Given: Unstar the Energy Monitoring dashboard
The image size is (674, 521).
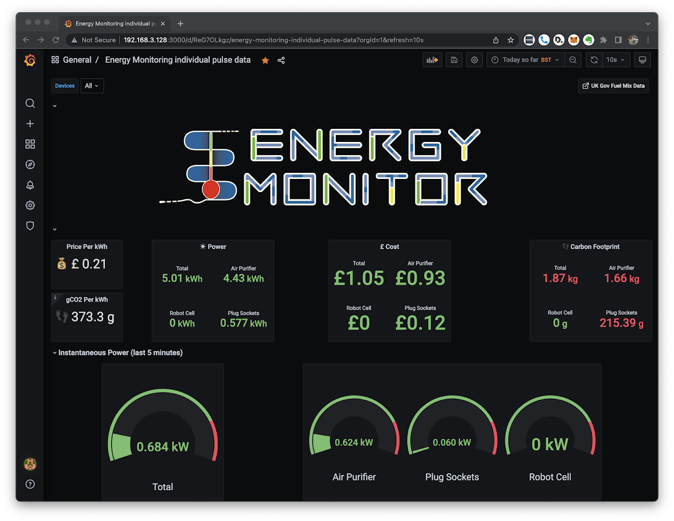Looking at the screenshot, I should pos(265,60).
